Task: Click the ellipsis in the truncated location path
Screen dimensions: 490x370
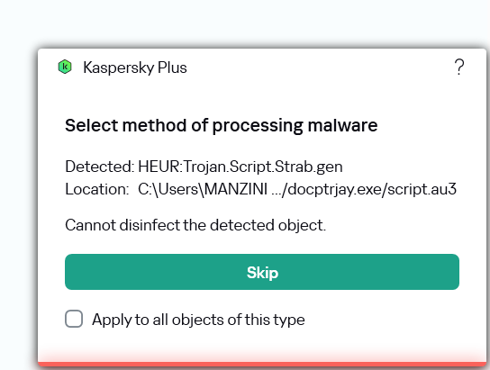Action: click(277, 191)
